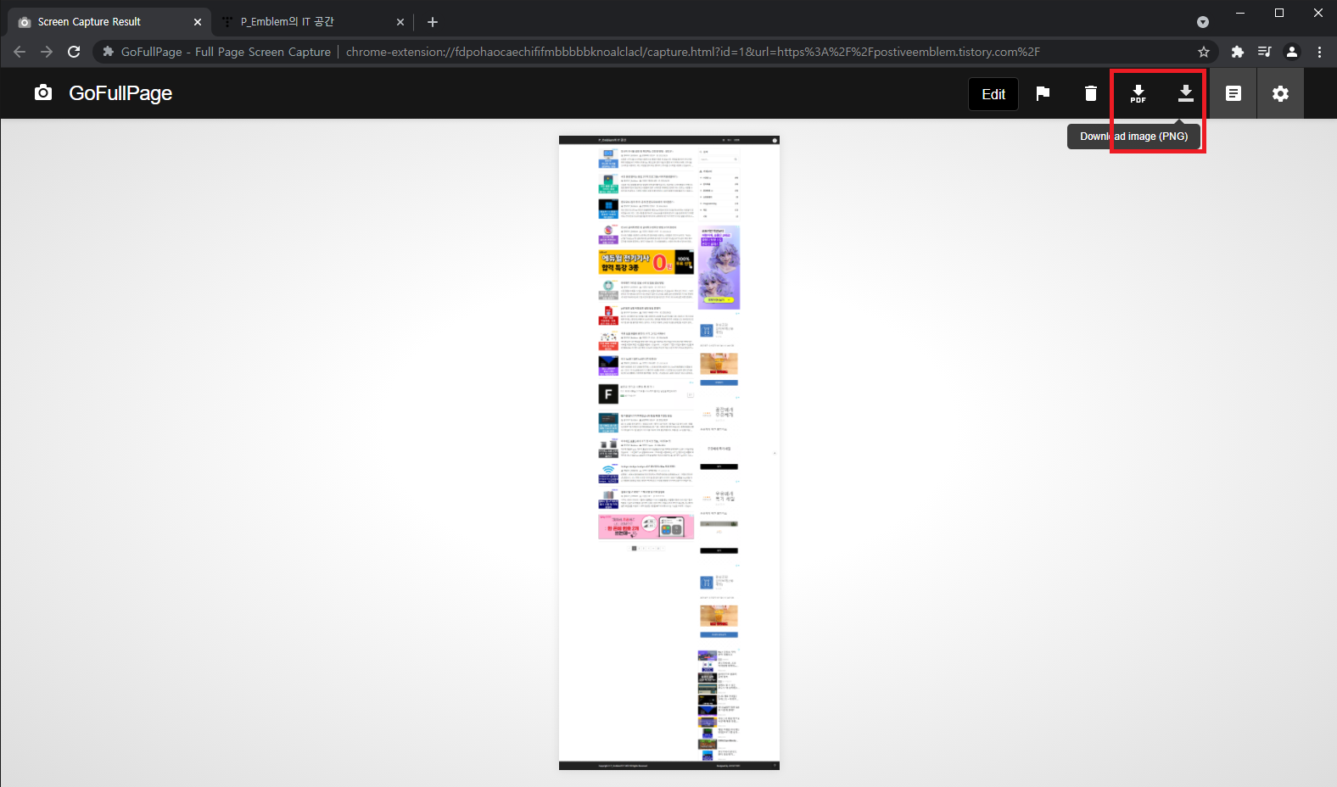This screenshot has height=787, width=1337.
Task: Open the captured full-page screenshot thumbnail
Action: click(x=668, y=452)
